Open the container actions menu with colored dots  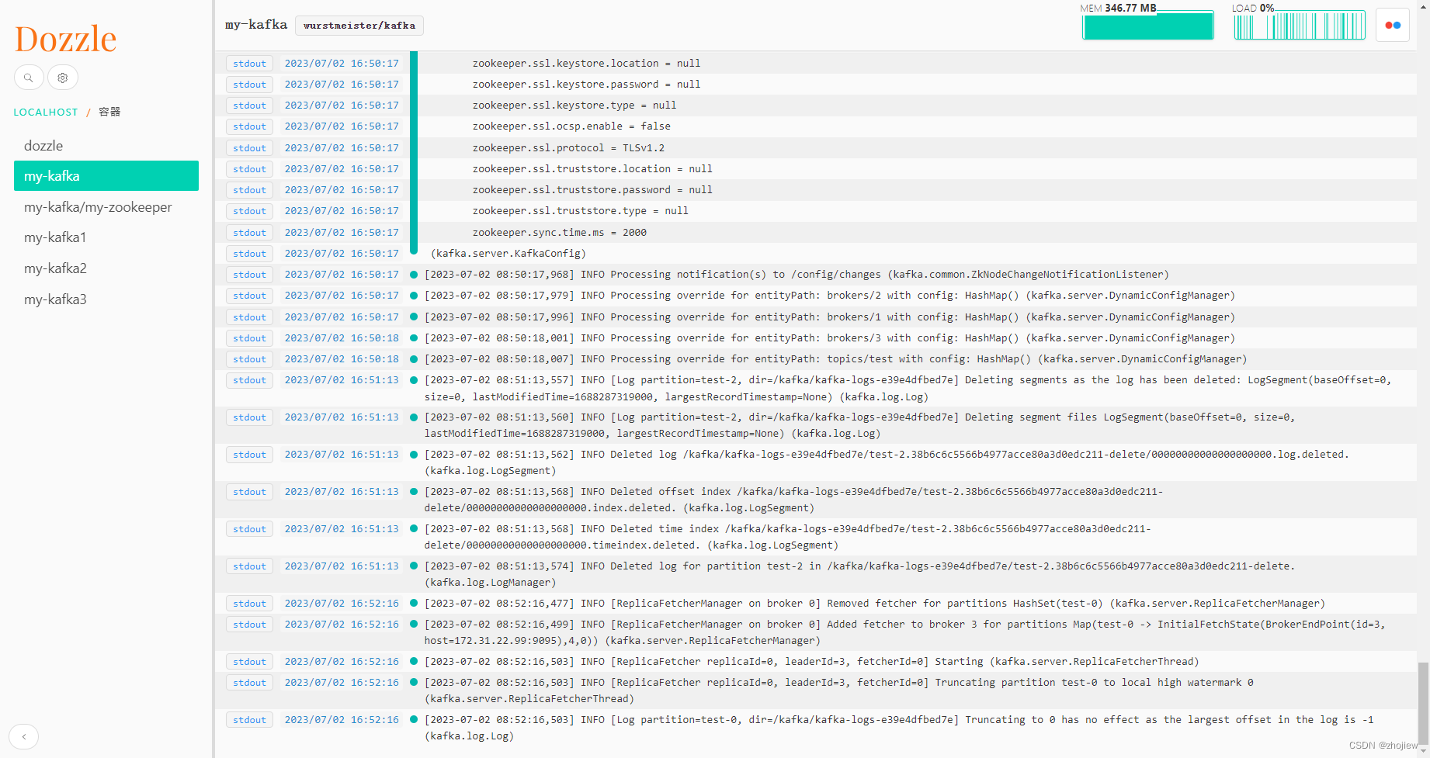(1393, 25)
